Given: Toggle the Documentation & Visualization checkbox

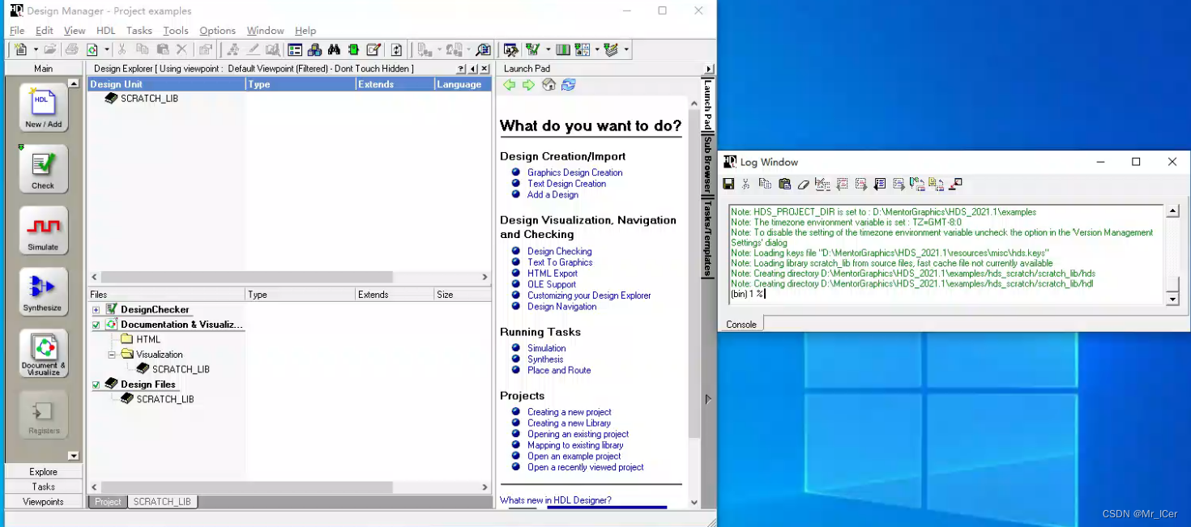Looking at the screenshot, I should coord(96,325).
